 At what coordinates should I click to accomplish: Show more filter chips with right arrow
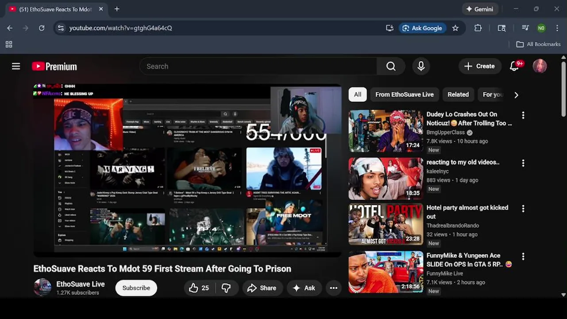coord(516,95)
